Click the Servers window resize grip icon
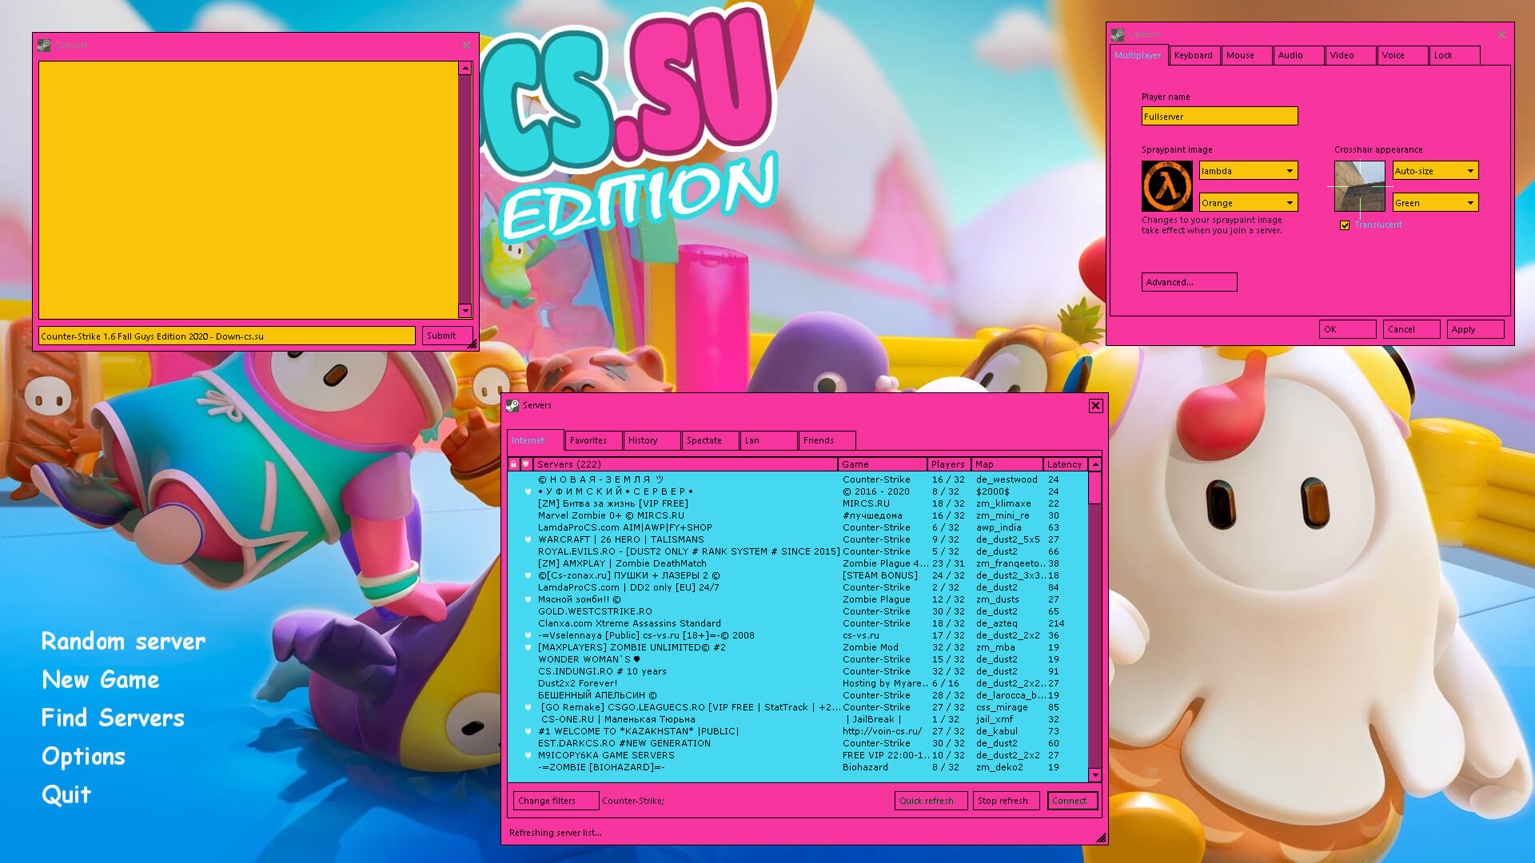Image resolution: width=1535 pixels, height=863 pixels. [x=1101, y=837]
